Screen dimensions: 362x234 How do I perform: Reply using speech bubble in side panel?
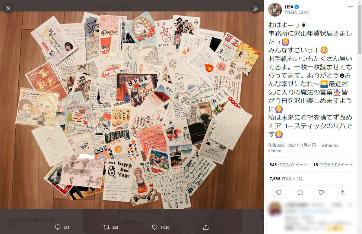click(279, 192)
